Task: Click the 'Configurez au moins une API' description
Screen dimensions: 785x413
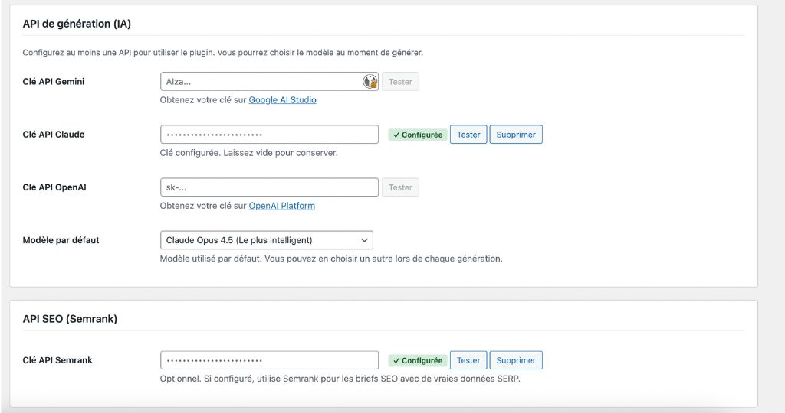Action: pos(223,53)
